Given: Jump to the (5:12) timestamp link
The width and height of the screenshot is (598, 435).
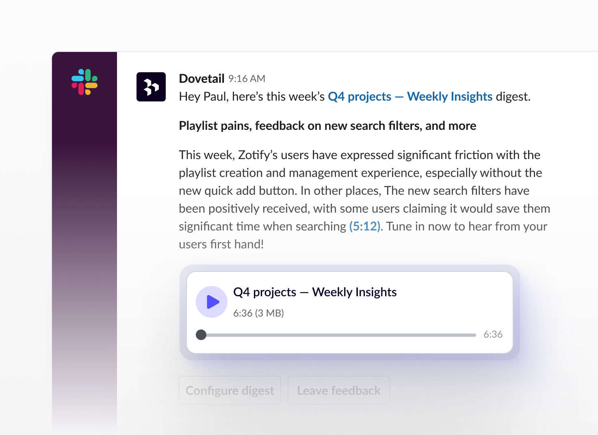Looking at the screenshot, I should 365,226.
